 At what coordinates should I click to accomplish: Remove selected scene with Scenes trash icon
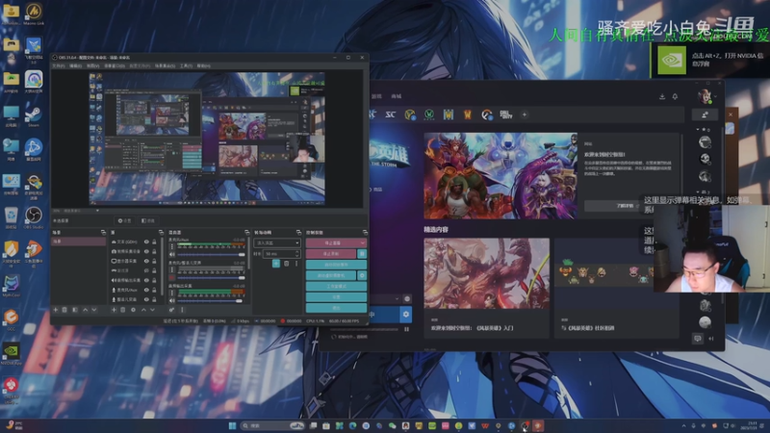pyautogui.click(x=64, y=310)
